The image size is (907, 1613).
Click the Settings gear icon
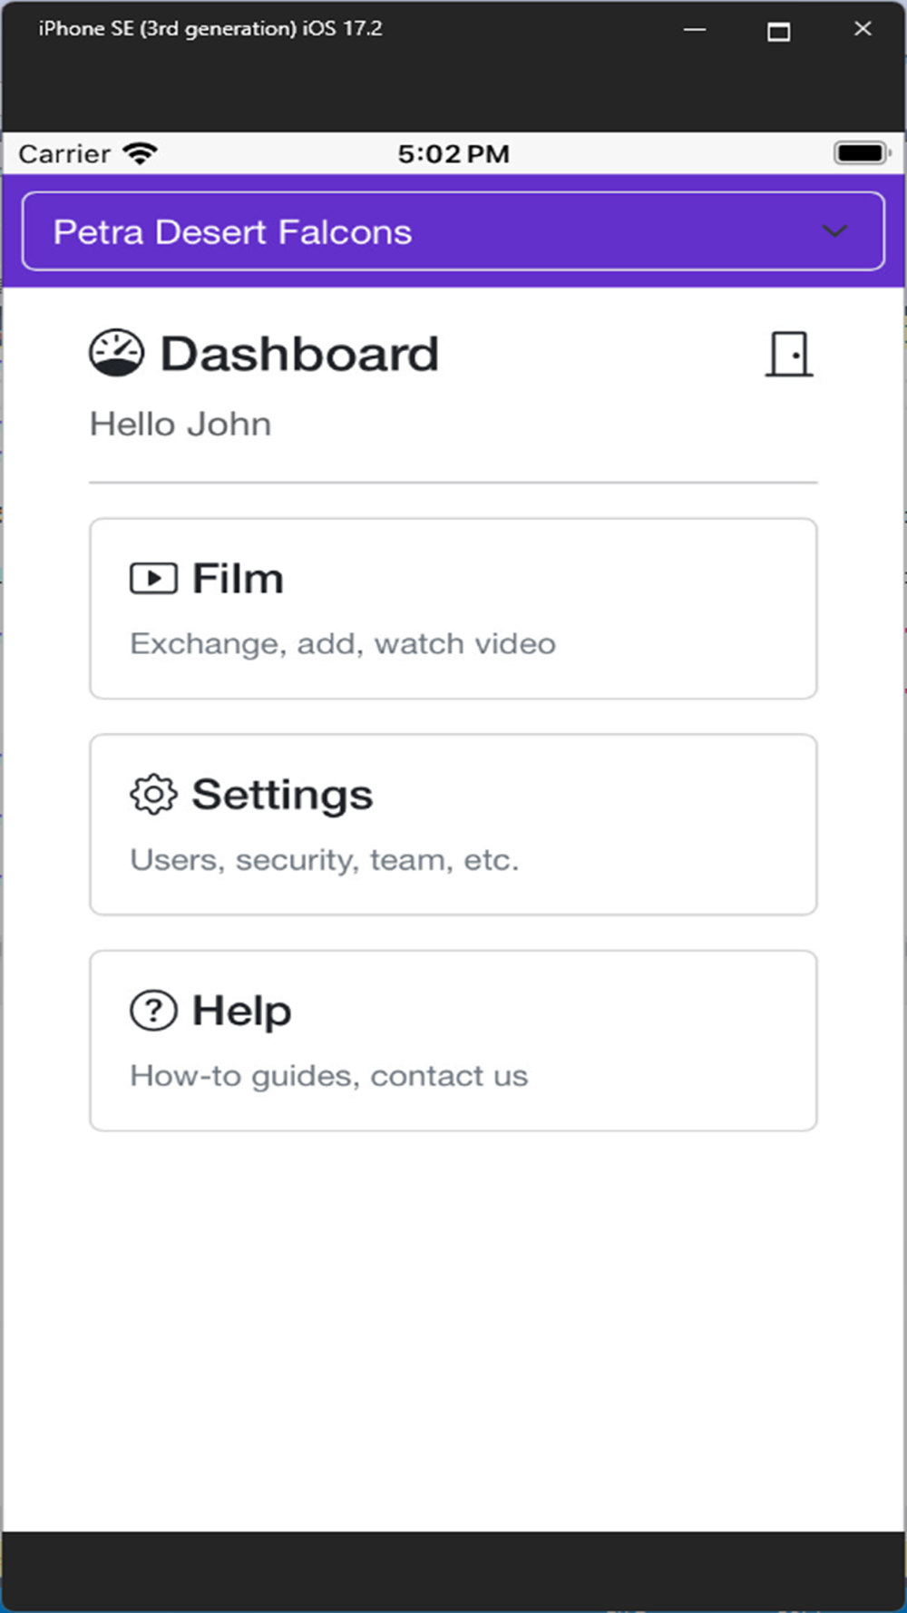point(153,795)
